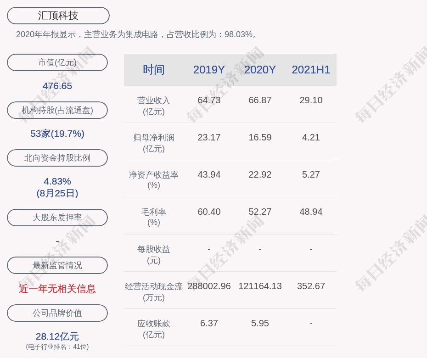This screenshot has height=358, width=427.
Task: Click the 时间 table header
Action: point(154,70)
